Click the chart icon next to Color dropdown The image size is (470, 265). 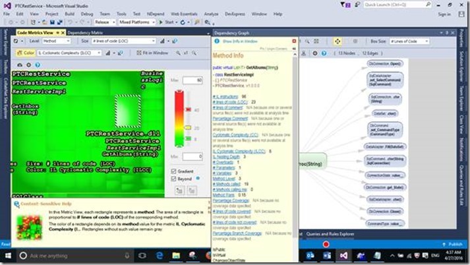108,53
